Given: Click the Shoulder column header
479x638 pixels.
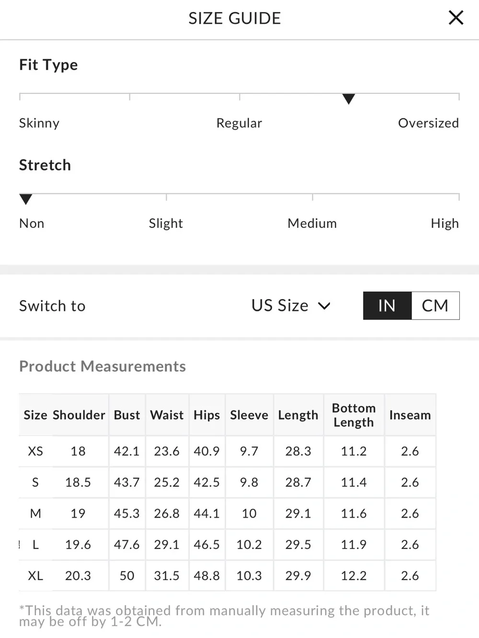Looking at the screenshot, I should point(79,415).
